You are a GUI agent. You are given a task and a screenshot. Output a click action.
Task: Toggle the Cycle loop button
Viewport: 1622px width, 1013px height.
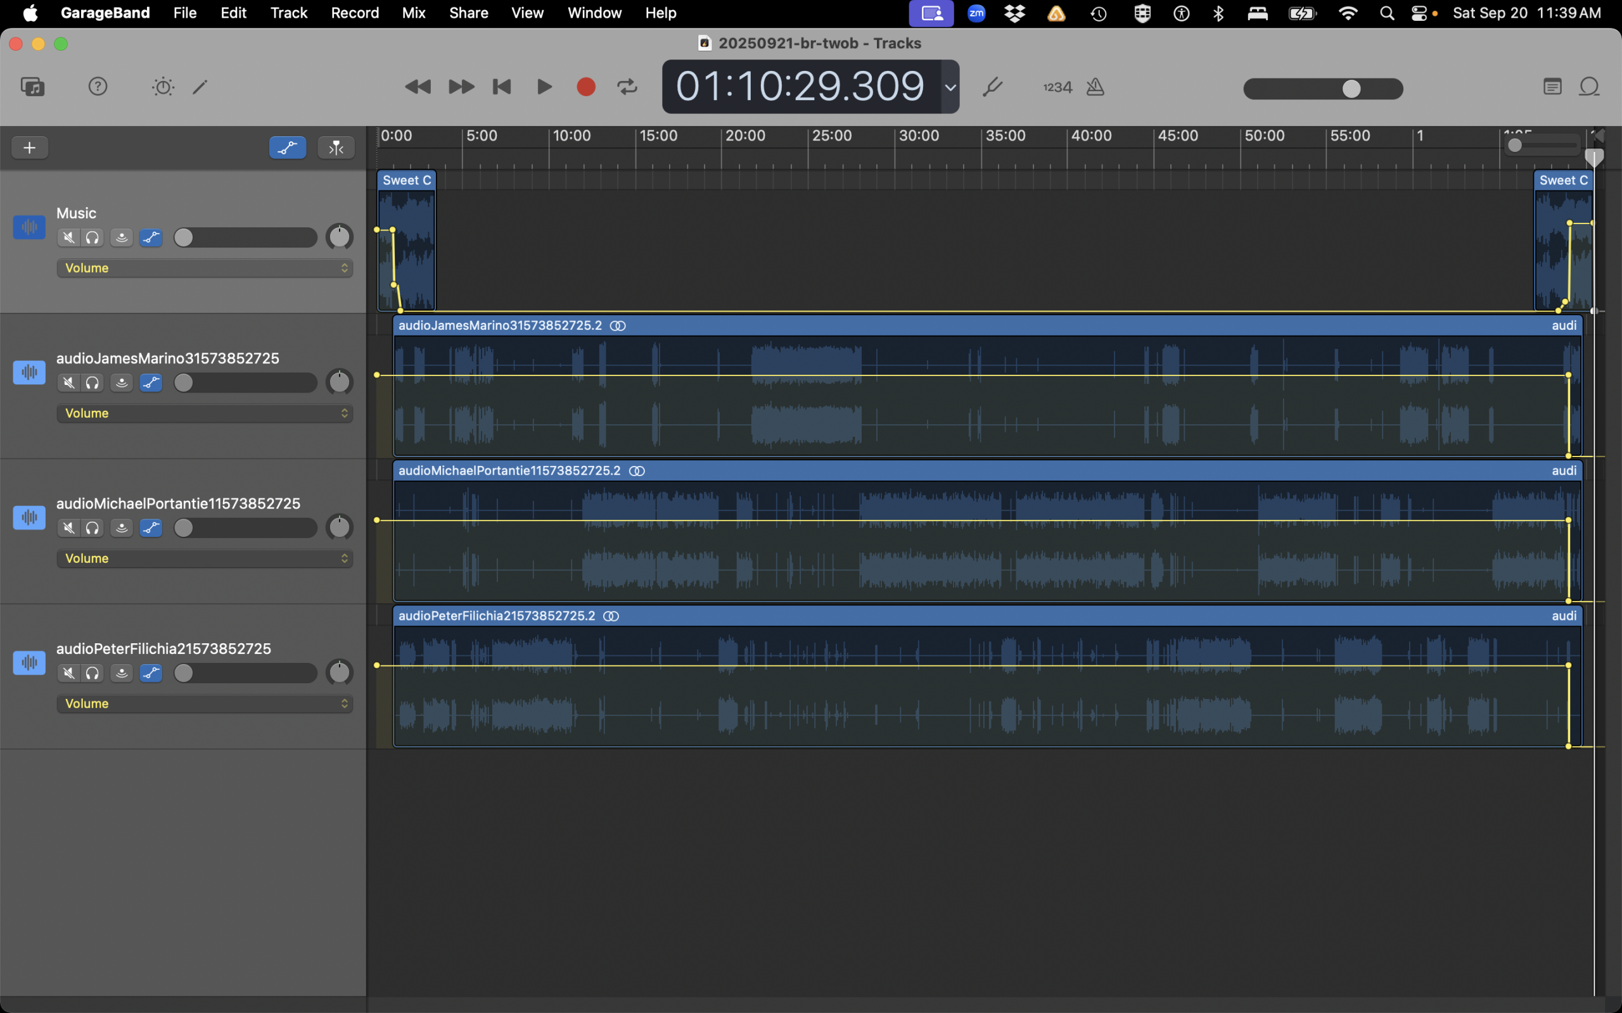pyautogui.click(x=627, y=87)
